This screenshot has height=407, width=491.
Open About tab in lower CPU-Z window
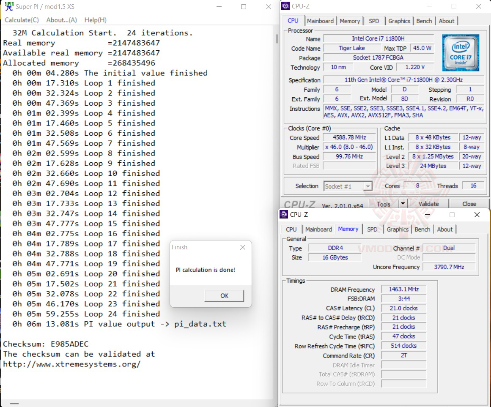(444, 229)
